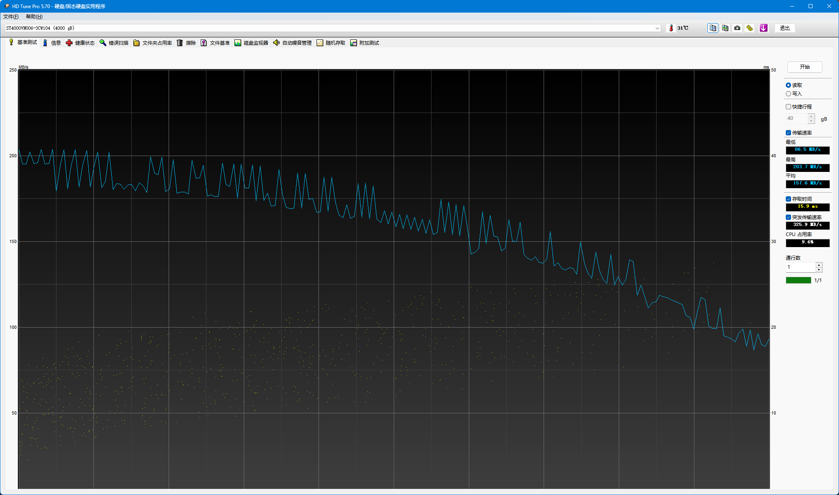The height and width of the screenshot is (495, 839).
Task: Click the red thermometer temperature icon
Action: (x=671, y=28)
